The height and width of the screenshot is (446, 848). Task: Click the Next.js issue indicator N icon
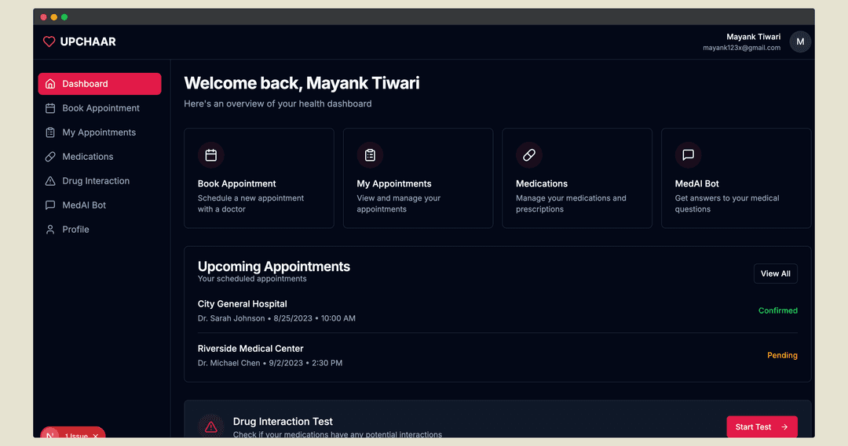pyautogui.click(x=51, y=436)
